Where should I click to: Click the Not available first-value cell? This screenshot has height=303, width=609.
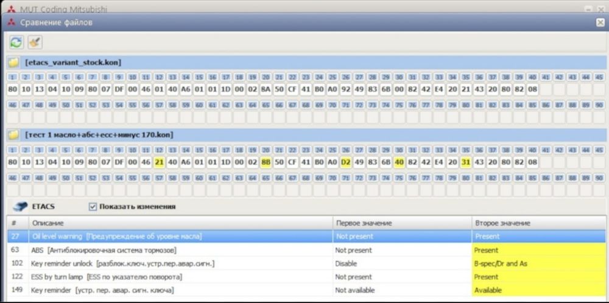pos(402,290)
